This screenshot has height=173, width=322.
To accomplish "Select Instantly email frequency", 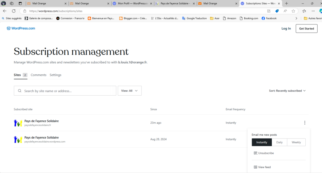I will pos(262,142).
